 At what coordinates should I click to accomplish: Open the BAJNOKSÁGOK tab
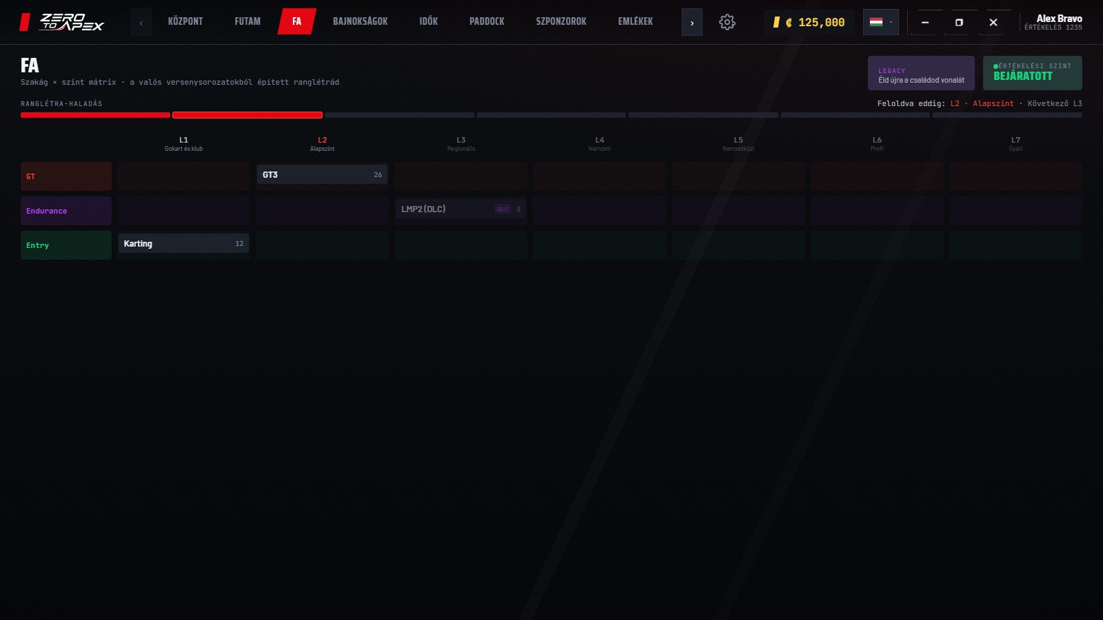pyautogui.click(x=361, y=21)
